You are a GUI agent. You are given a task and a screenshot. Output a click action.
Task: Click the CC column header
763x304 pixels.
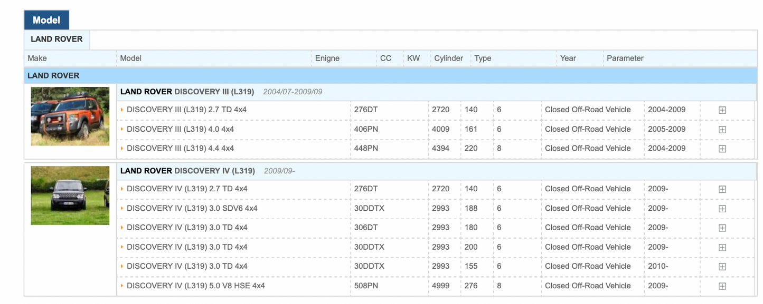(386, 58)
